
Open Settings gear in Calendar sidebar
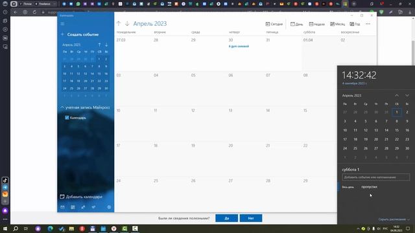coord(109,207)
